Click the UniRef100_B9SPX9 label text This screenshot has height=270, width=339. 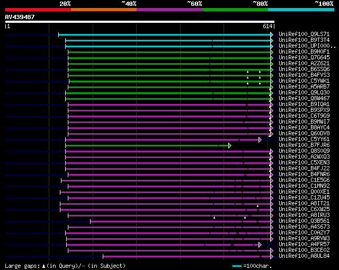pos(304,110)
